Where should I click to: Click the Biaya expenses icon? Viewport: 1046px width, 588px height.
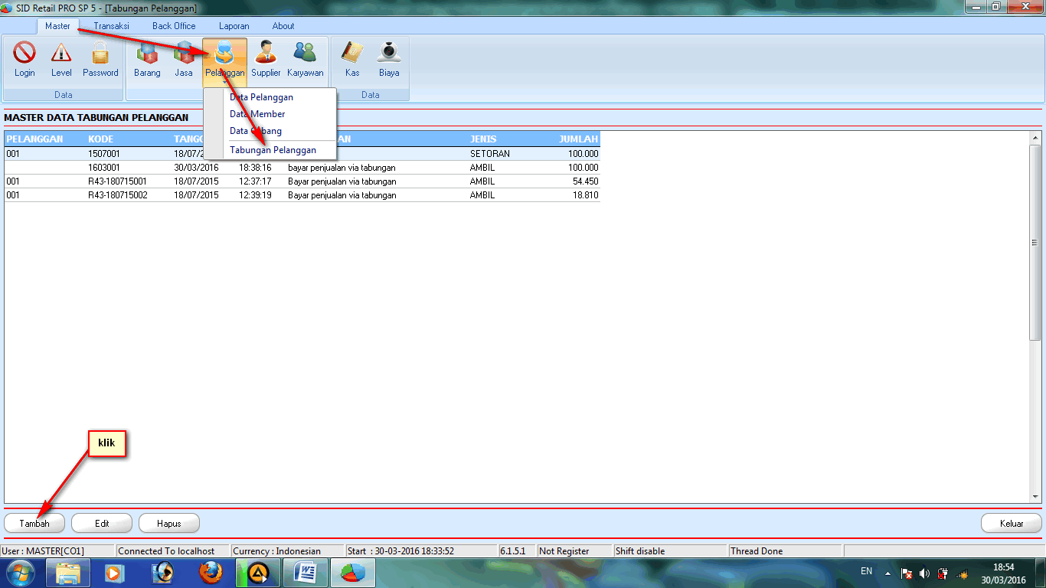(x=389, y=60)
